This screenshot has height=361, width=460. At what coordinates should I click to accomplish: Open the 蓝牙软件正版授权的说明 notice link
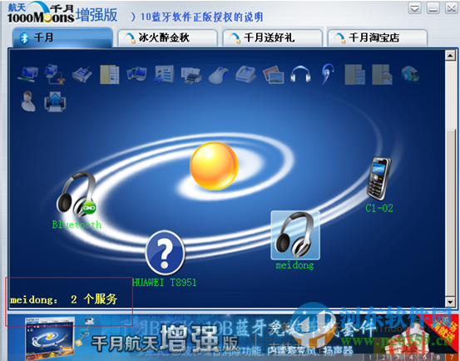click(x=197, y=17)
